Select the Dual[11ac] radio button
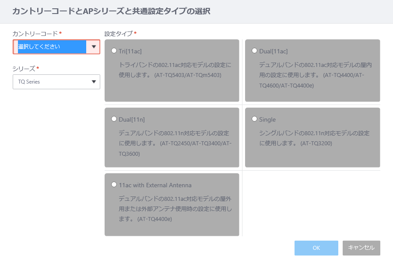Image resolution: width=393 pixels, height=266 pixels. 254,51
